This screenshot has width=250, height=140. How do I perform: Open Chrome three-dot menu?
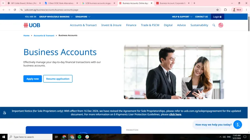tap(246, 10)
